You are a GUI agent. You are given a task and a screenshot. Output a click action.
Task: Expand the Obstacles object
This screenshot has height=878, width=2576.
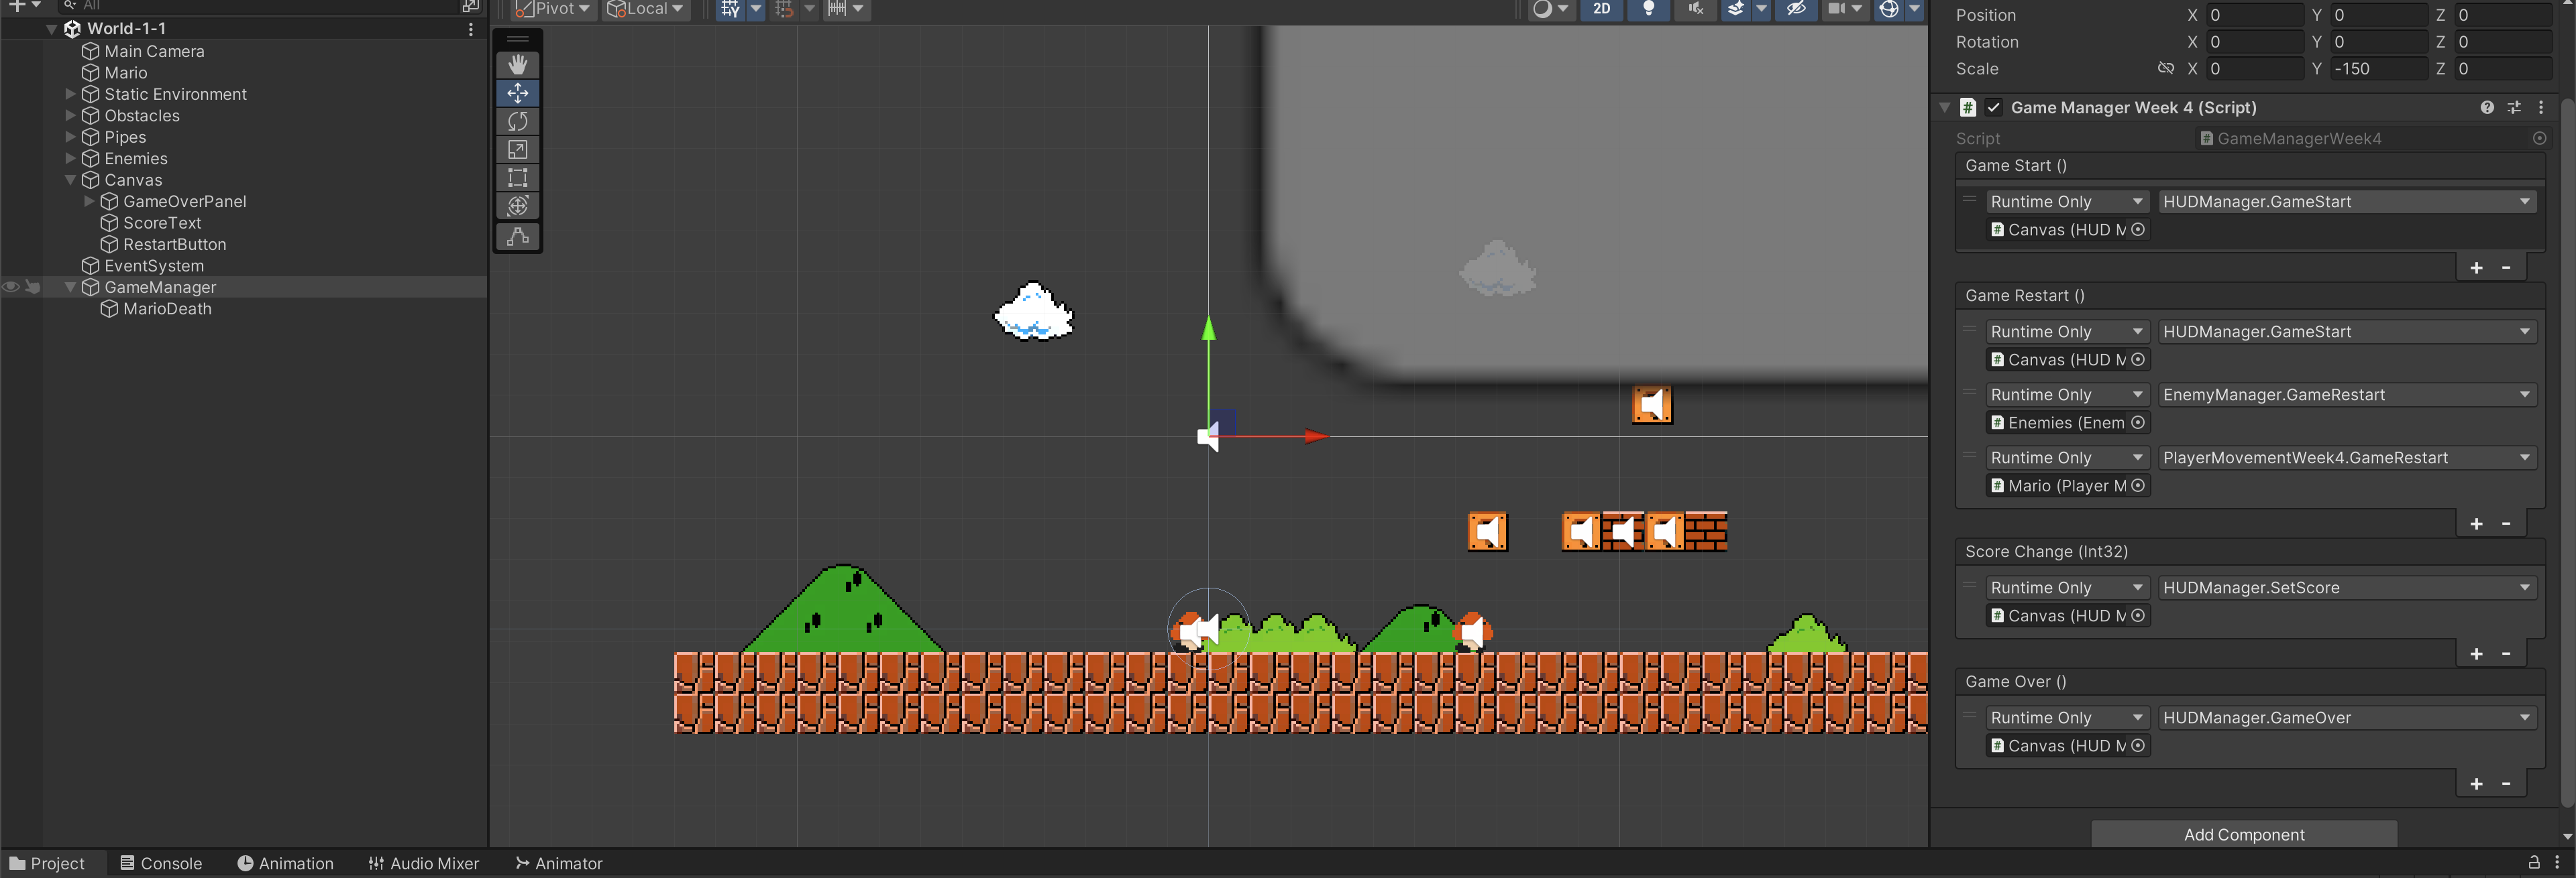(70, 116)
